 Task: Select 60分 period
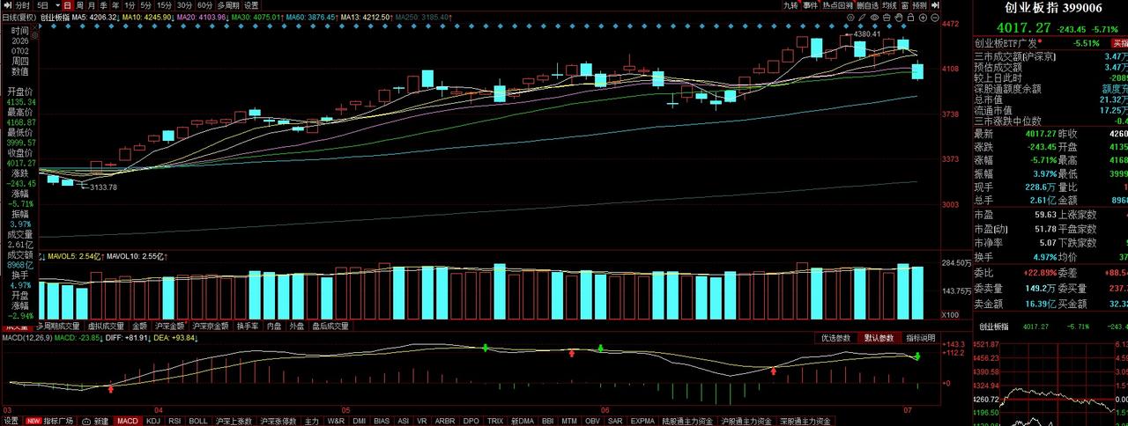pos(205,5)
